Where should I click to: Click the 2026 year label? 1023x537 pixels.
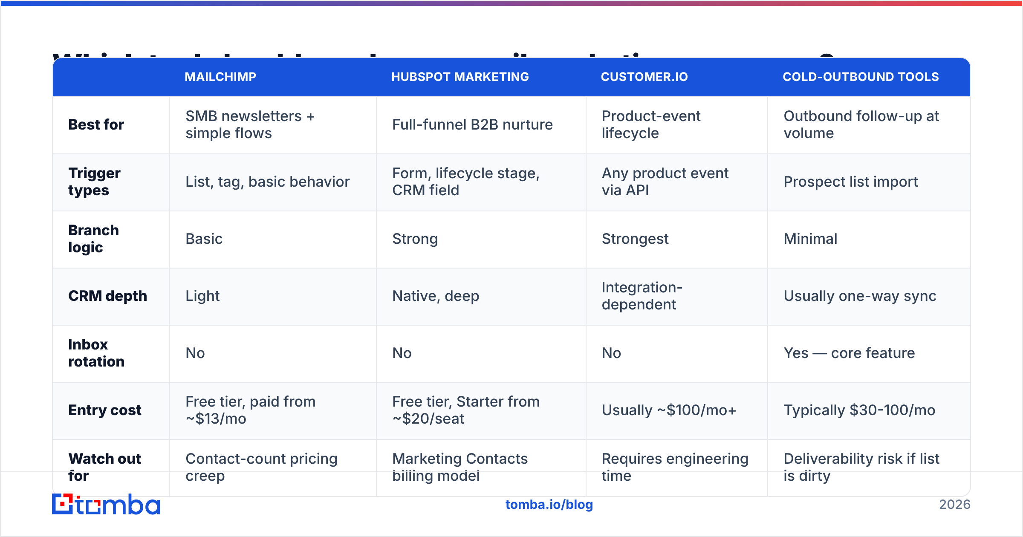pos(954,505)
